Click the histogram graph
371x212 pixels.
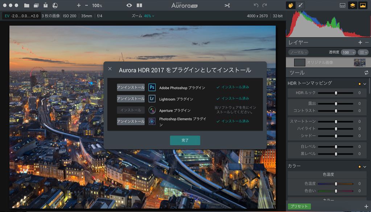point(328,24)
